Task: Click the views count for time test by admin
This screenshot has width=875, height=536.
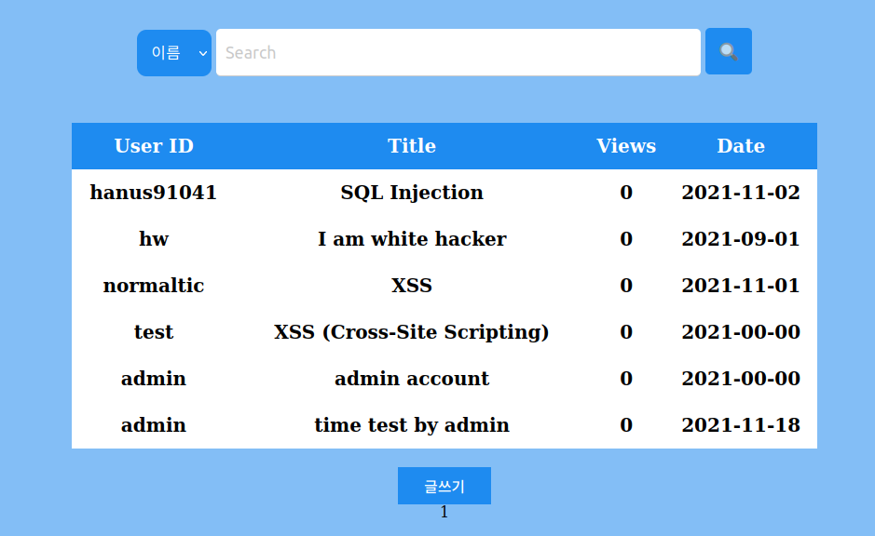Action: tap(626, 425)
